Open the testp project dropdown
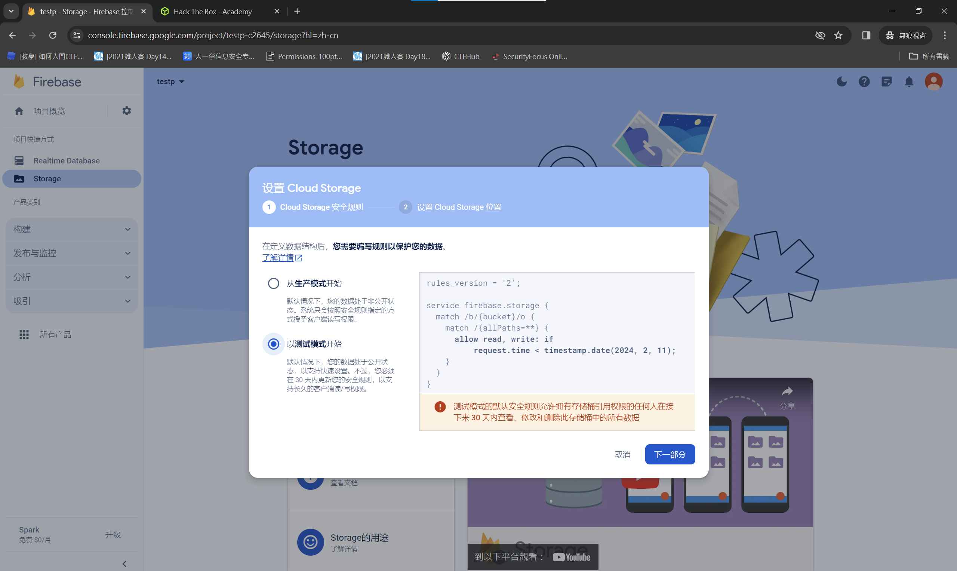This screenshot has height=571, width=957. [170, 82]
